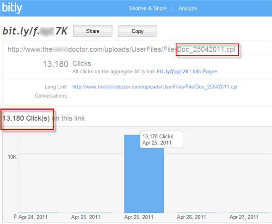This screenshot has width=272, height=224.
Task: Select the tall Apr 25 click bar
Action: (x=144, y=174)
